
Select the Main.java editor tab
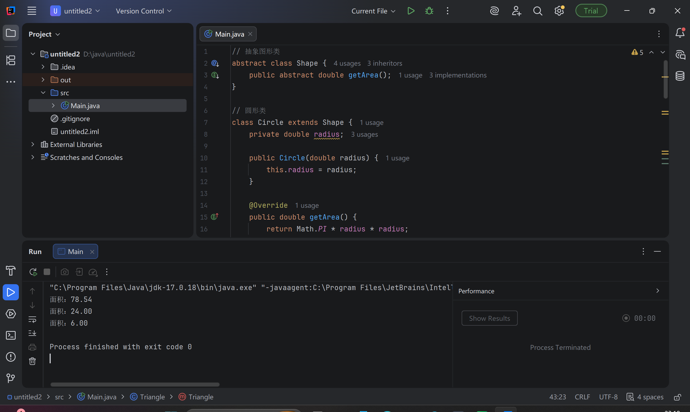coord(229,34)
